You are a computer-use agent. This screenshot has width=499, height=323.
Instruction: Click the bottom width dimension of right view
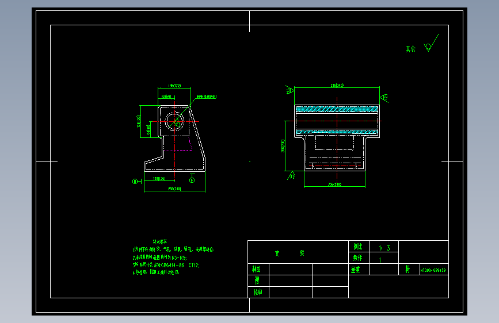point(334,184)
